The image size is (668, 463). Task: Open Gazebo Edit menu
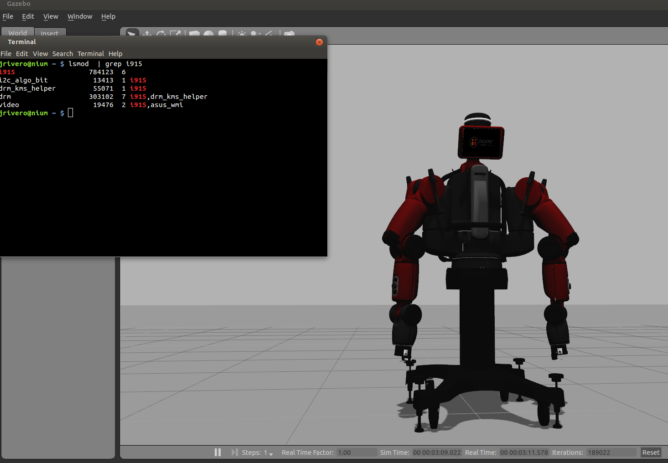pos(28,16)
